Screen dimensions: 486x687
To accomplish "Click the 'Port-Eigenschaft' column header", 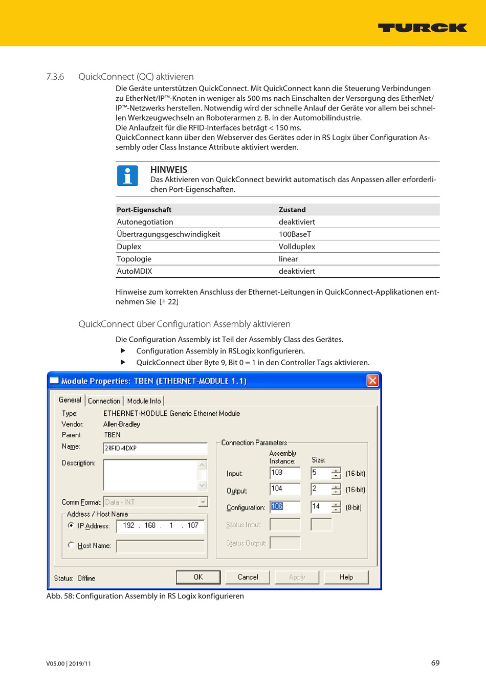I will (x=144, y=210).
